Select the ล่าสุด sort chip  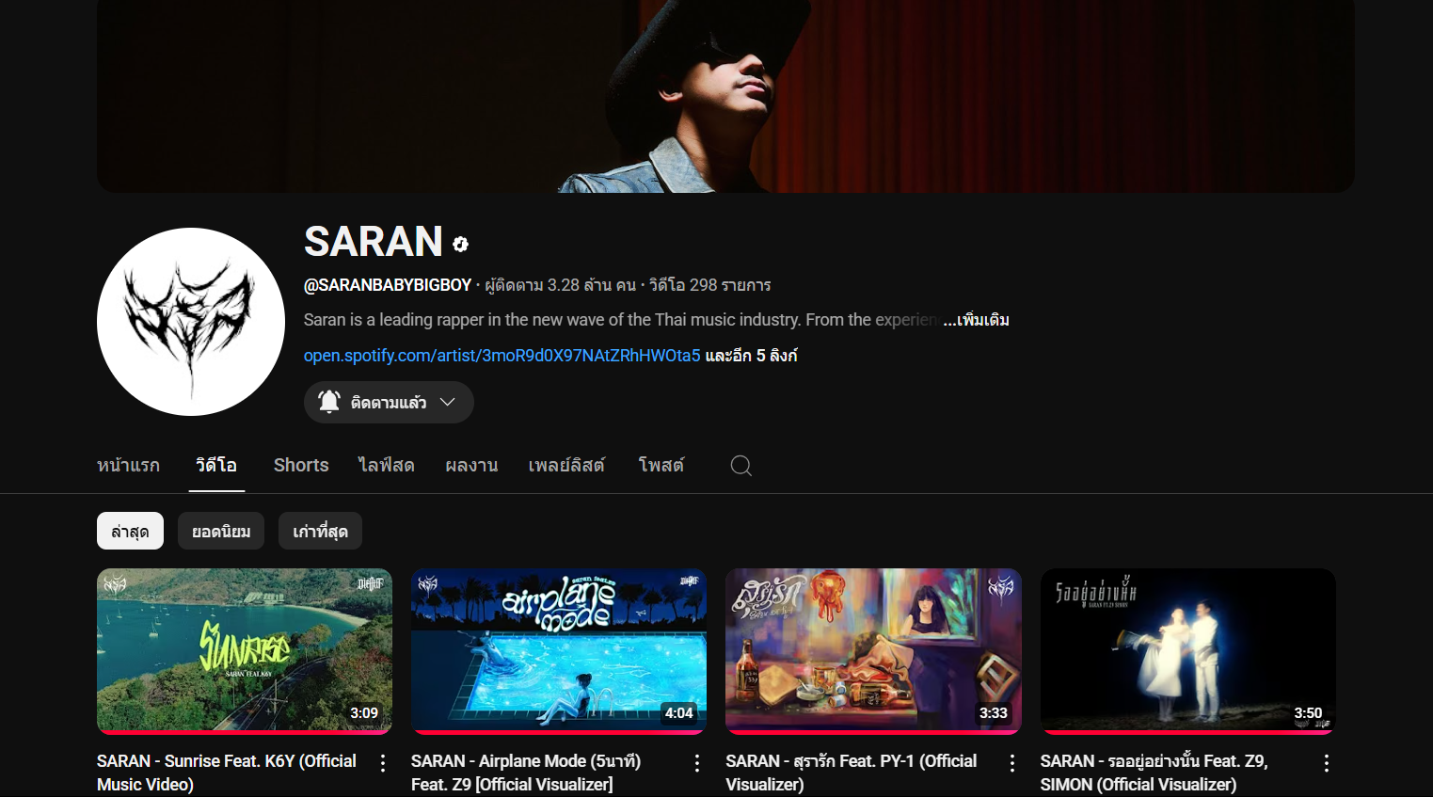(x=130, y=531)
